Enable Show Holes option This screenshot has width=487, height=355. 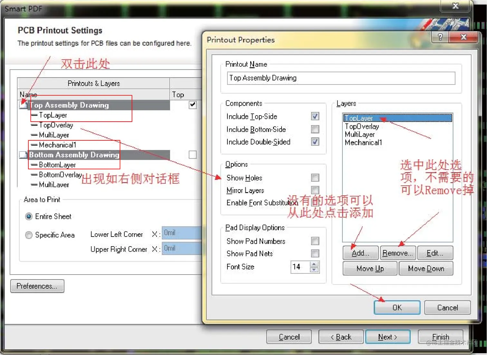(x=315, y=178)
